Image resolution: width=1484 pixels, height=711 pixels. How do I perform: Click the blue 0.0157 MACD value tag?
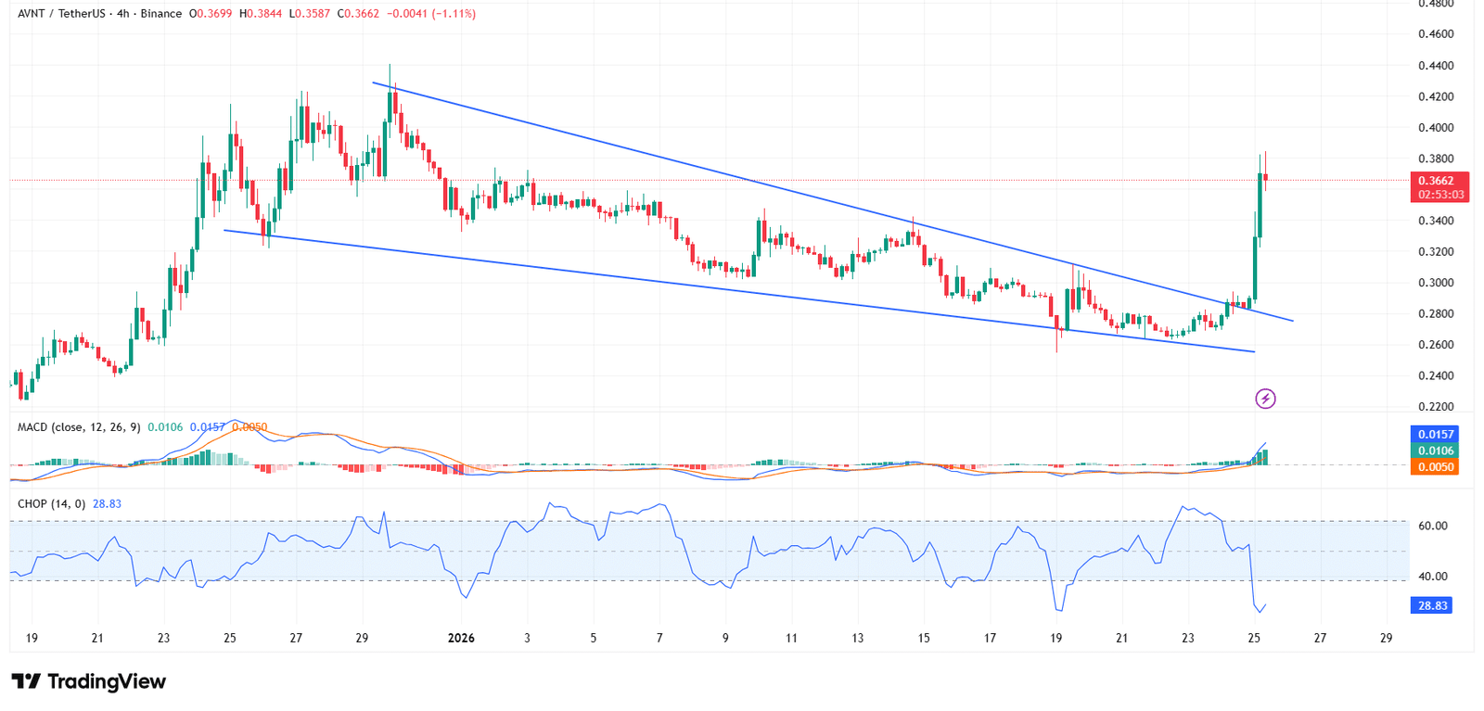[x=1434, y=434]
